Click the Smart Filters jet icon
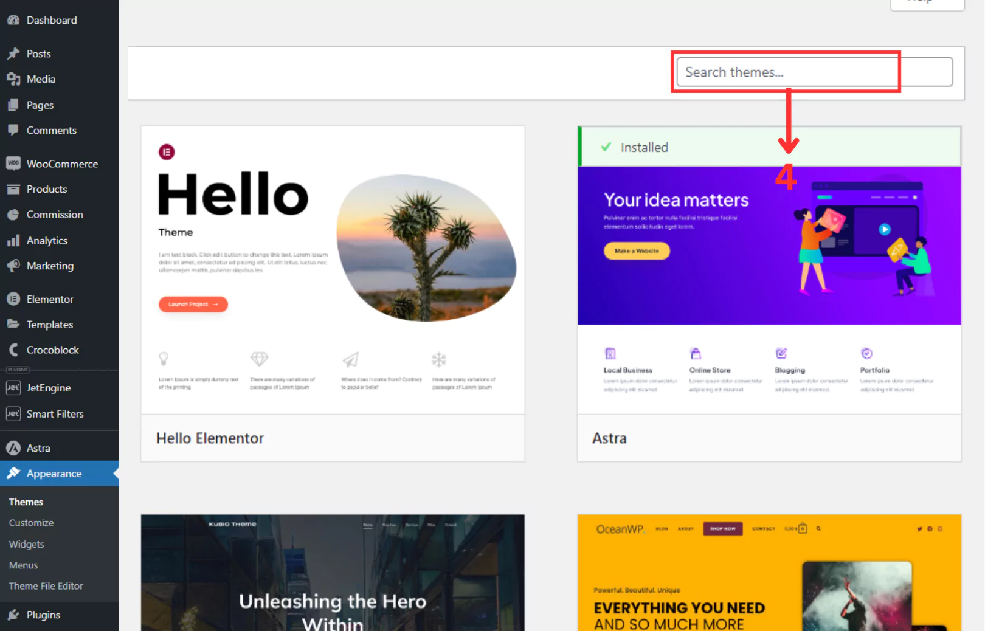This screenshot has width=985, height=631. [13, 414]
